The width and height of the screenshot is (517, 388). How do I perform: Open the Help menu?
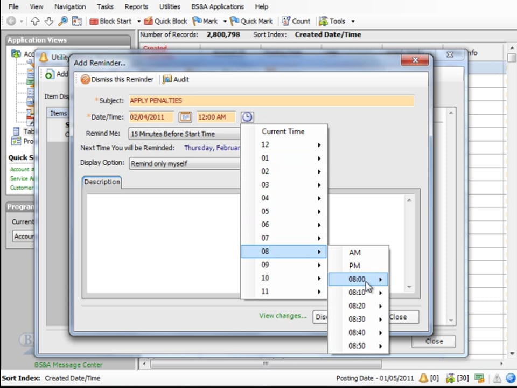click(262, 6)
